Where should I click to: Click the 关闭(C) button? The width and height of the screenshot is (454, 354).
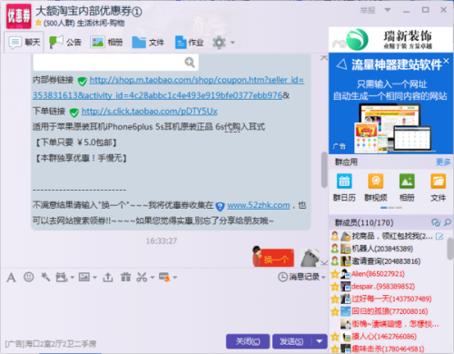click(248, 341)
